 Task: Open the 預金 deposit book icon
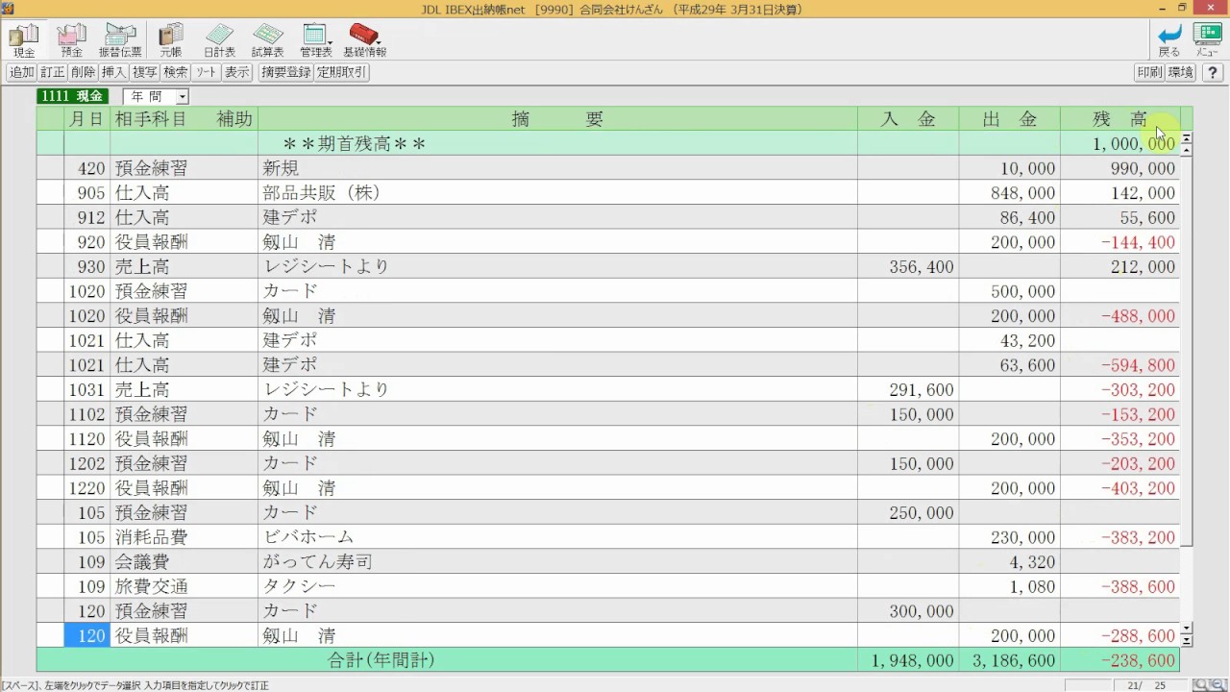(72, 40)
